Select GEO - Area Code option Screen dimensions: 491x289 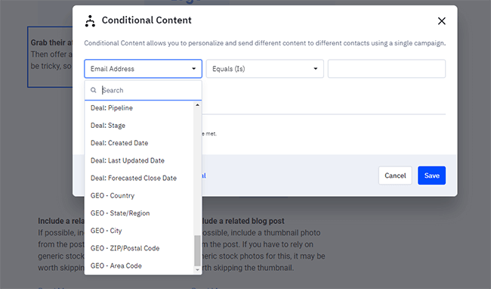coord(139,266)
